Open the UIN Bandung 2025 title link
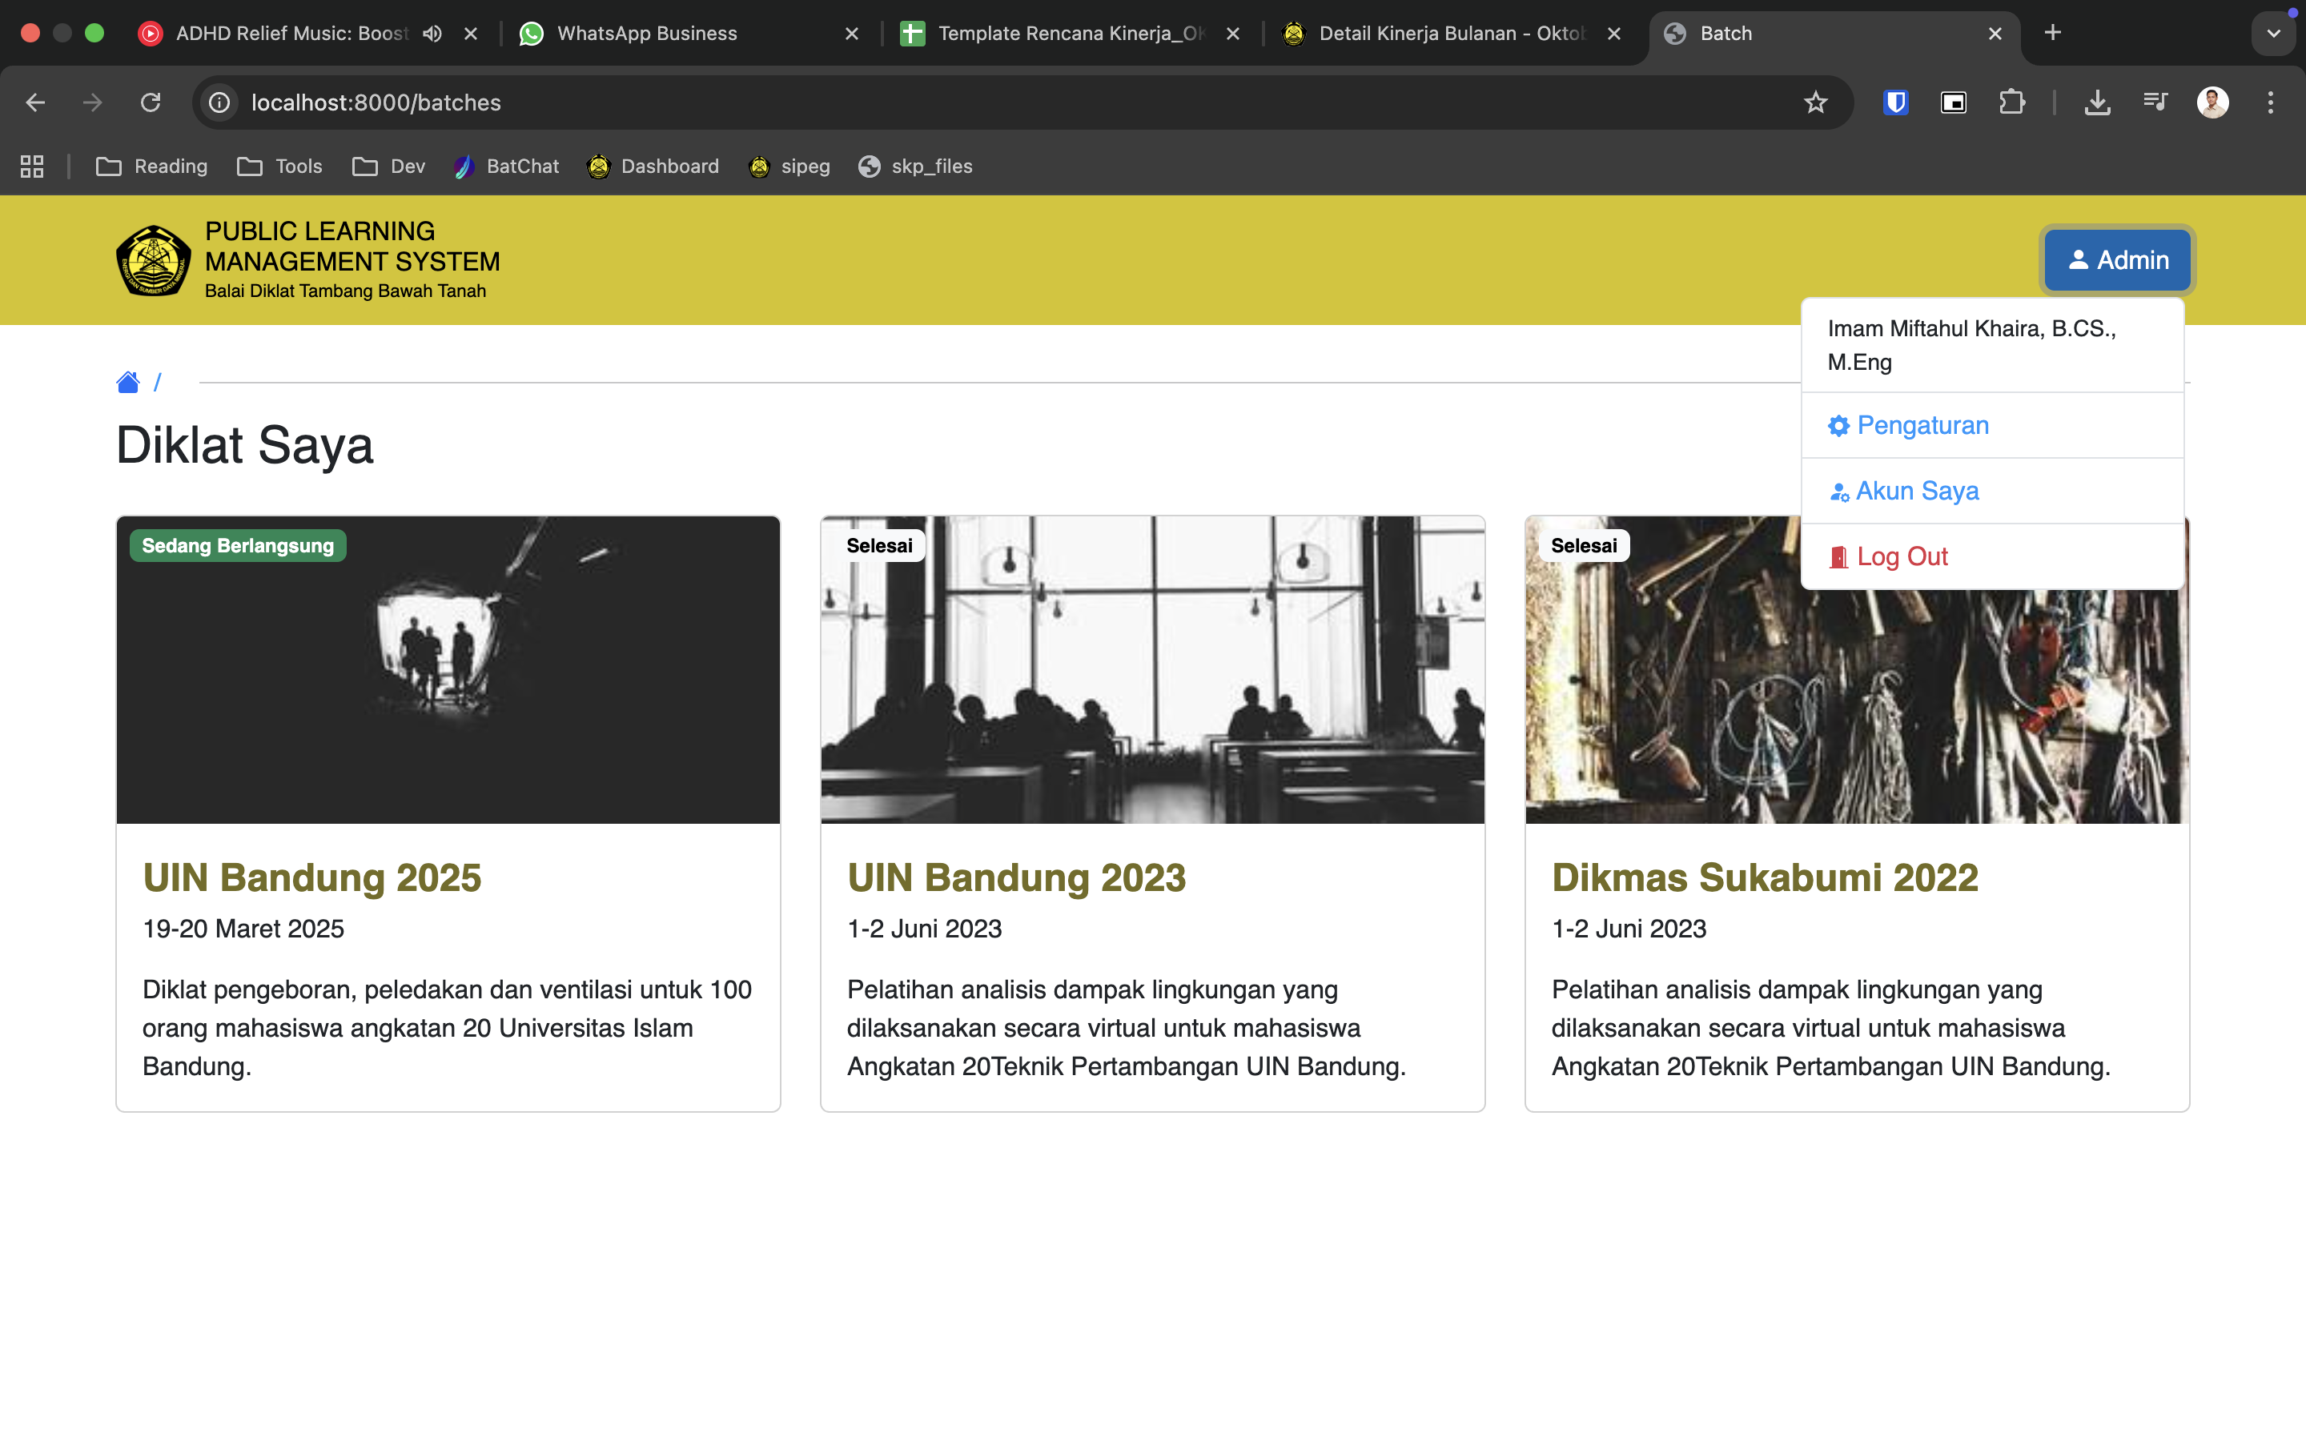 [x=311, y=877]
